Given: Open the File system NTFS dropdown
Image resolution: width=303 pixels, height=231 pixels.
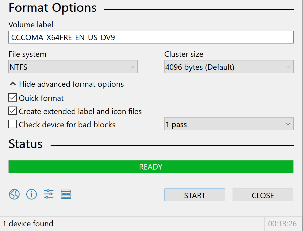Looking at the screenshot, I should [x=73, y=67].
